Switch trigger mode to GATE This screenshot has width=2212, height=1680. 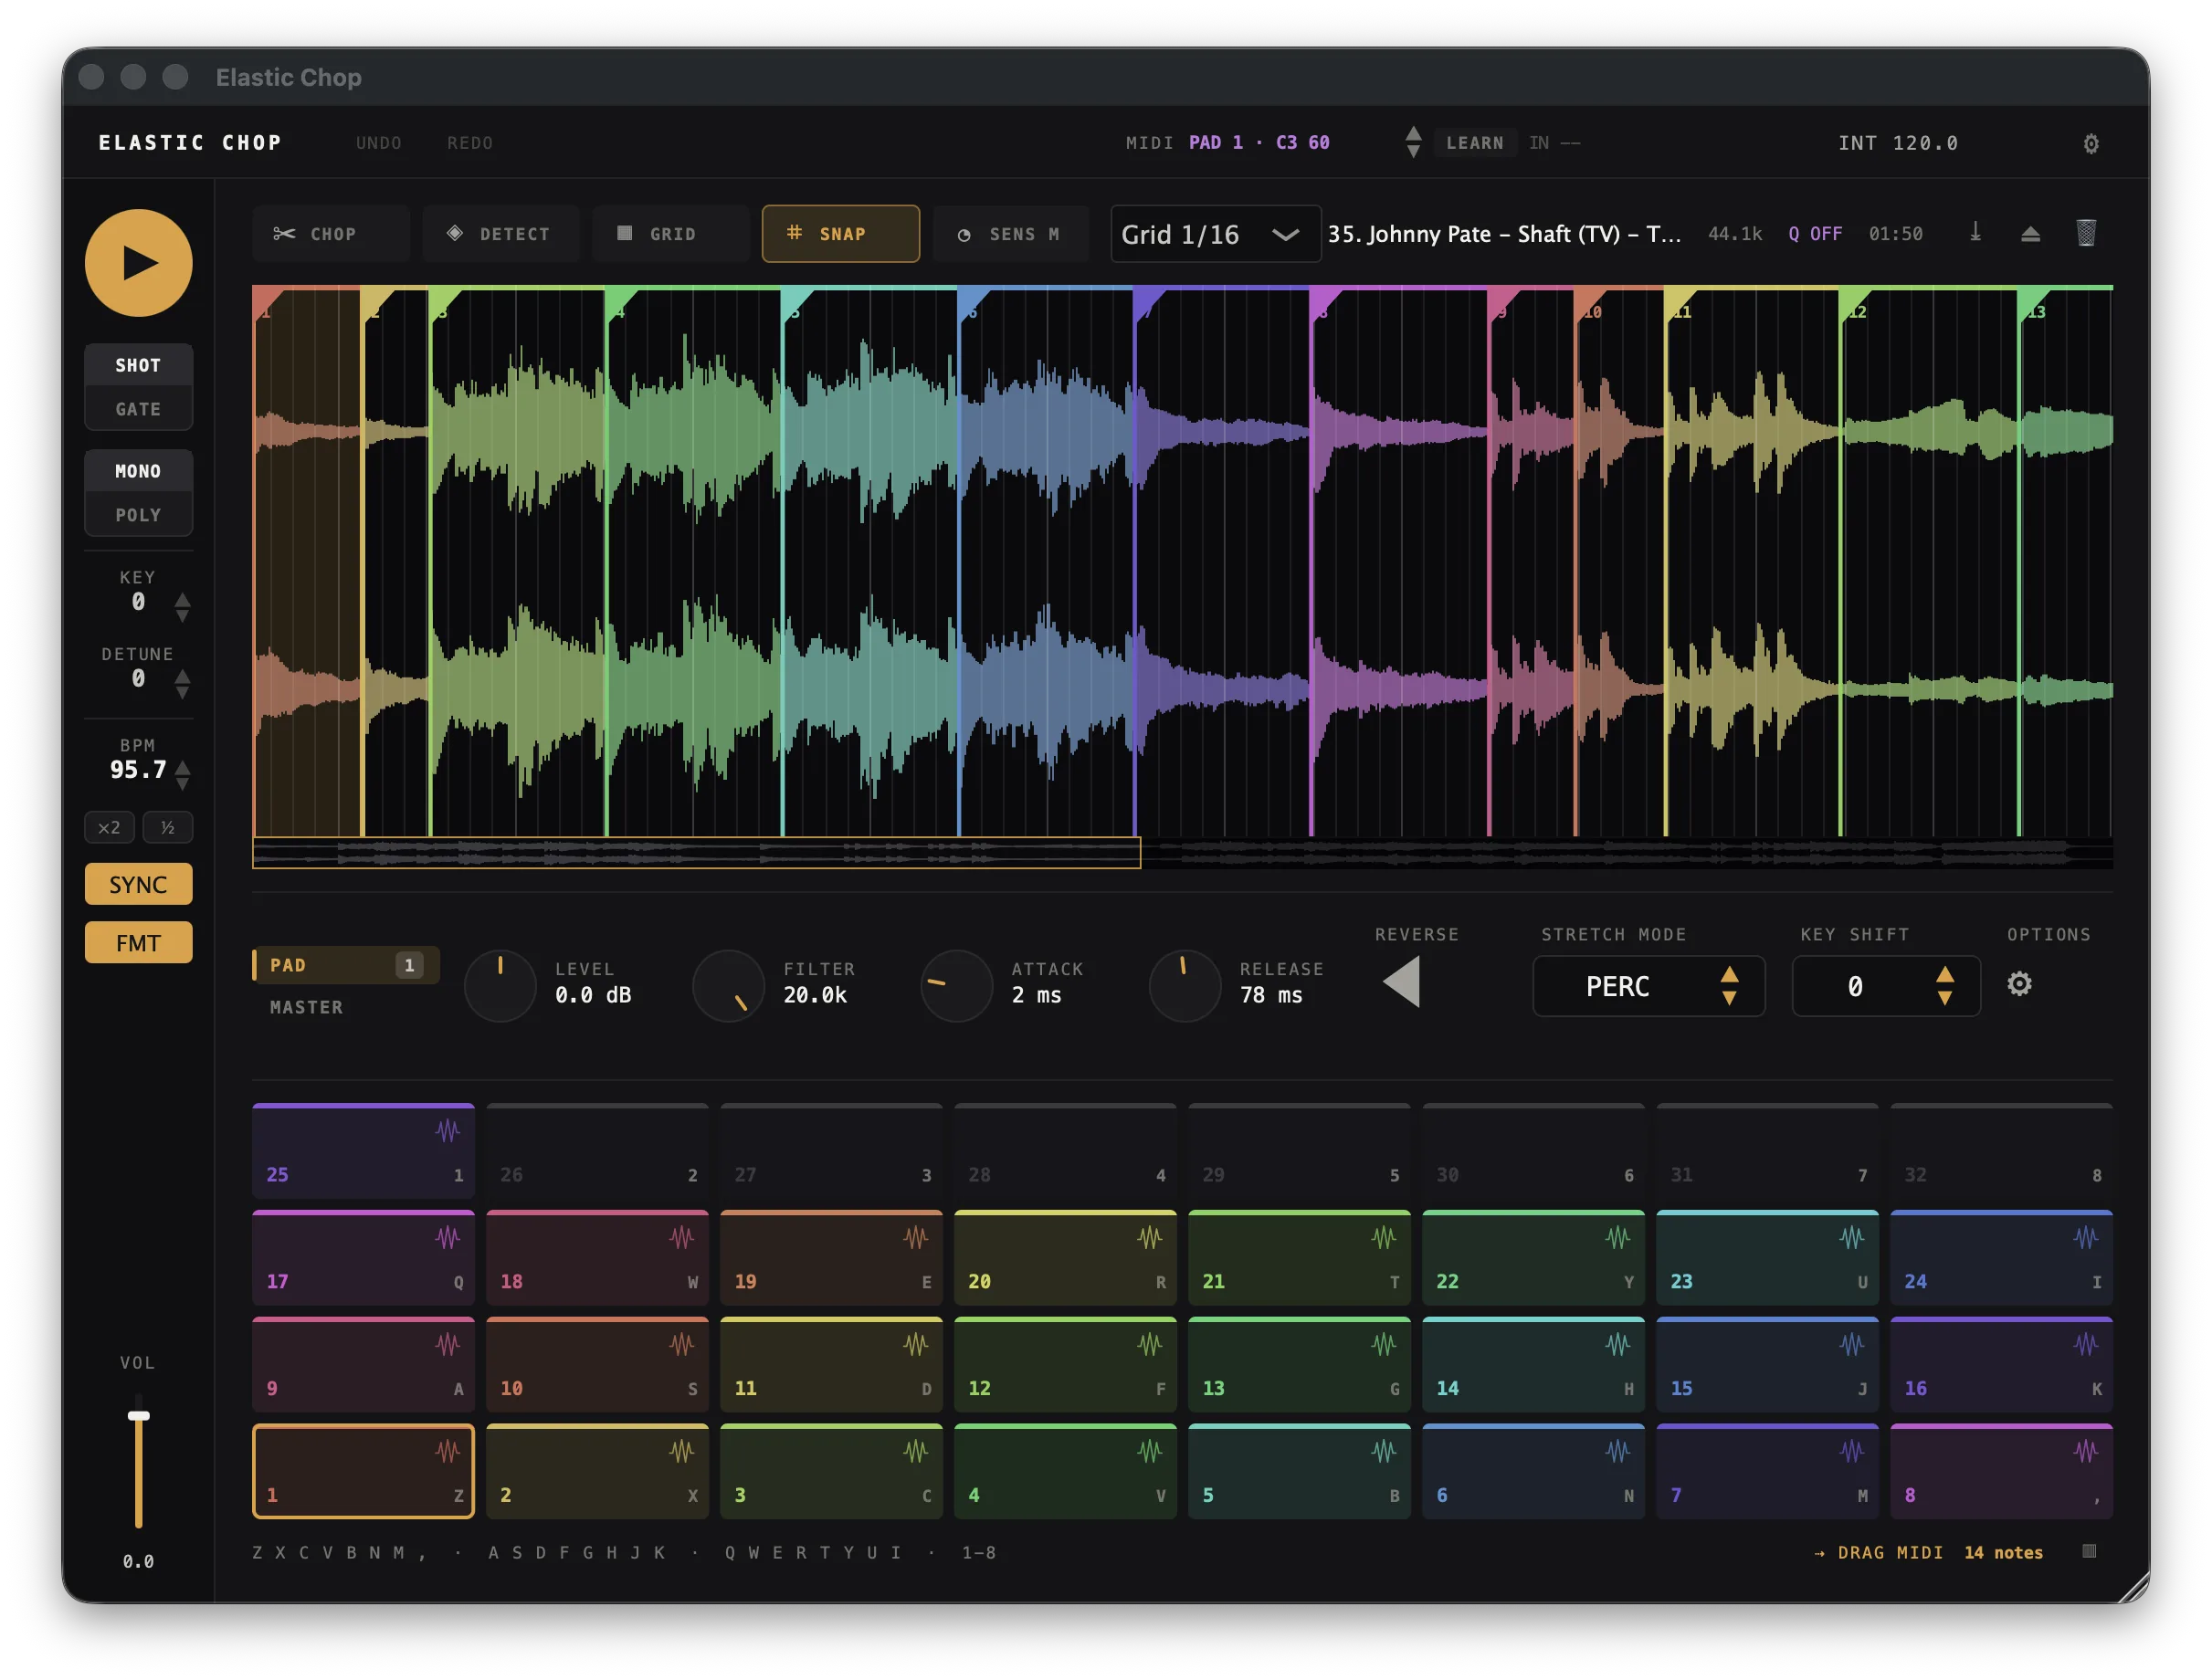[x=138, y=409]
